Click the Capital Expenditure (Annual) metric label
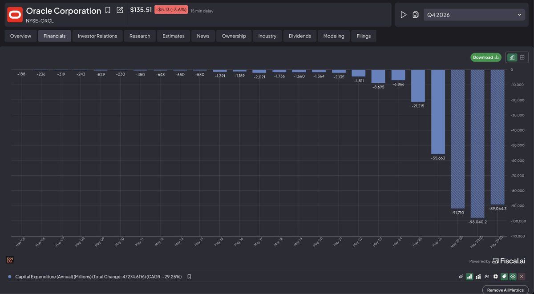534x294 pixels. (x=98, y=277)
